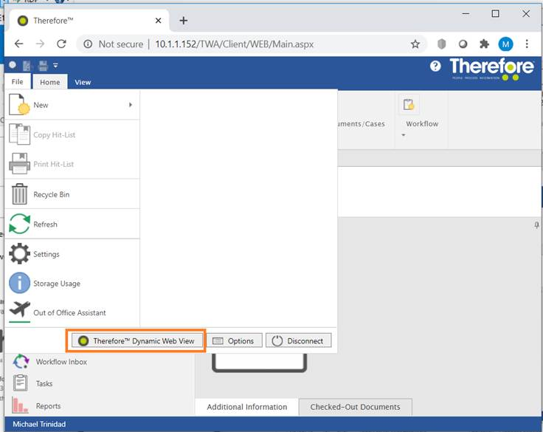Viewport: 543px width, 432px height.
Task: Open Settings via the gear icon
Action: pos(20,254)
